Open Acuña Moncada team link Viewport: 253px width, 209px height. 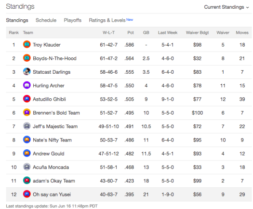pyautogui.click(x=51, y=167)
